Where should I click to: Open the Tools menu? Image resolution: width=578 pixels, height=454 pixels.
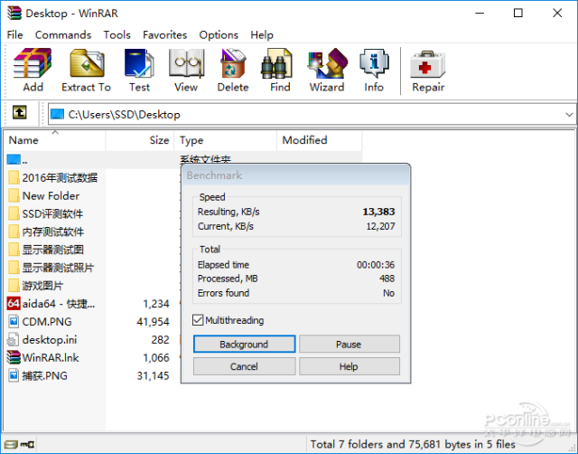[117, 34]
